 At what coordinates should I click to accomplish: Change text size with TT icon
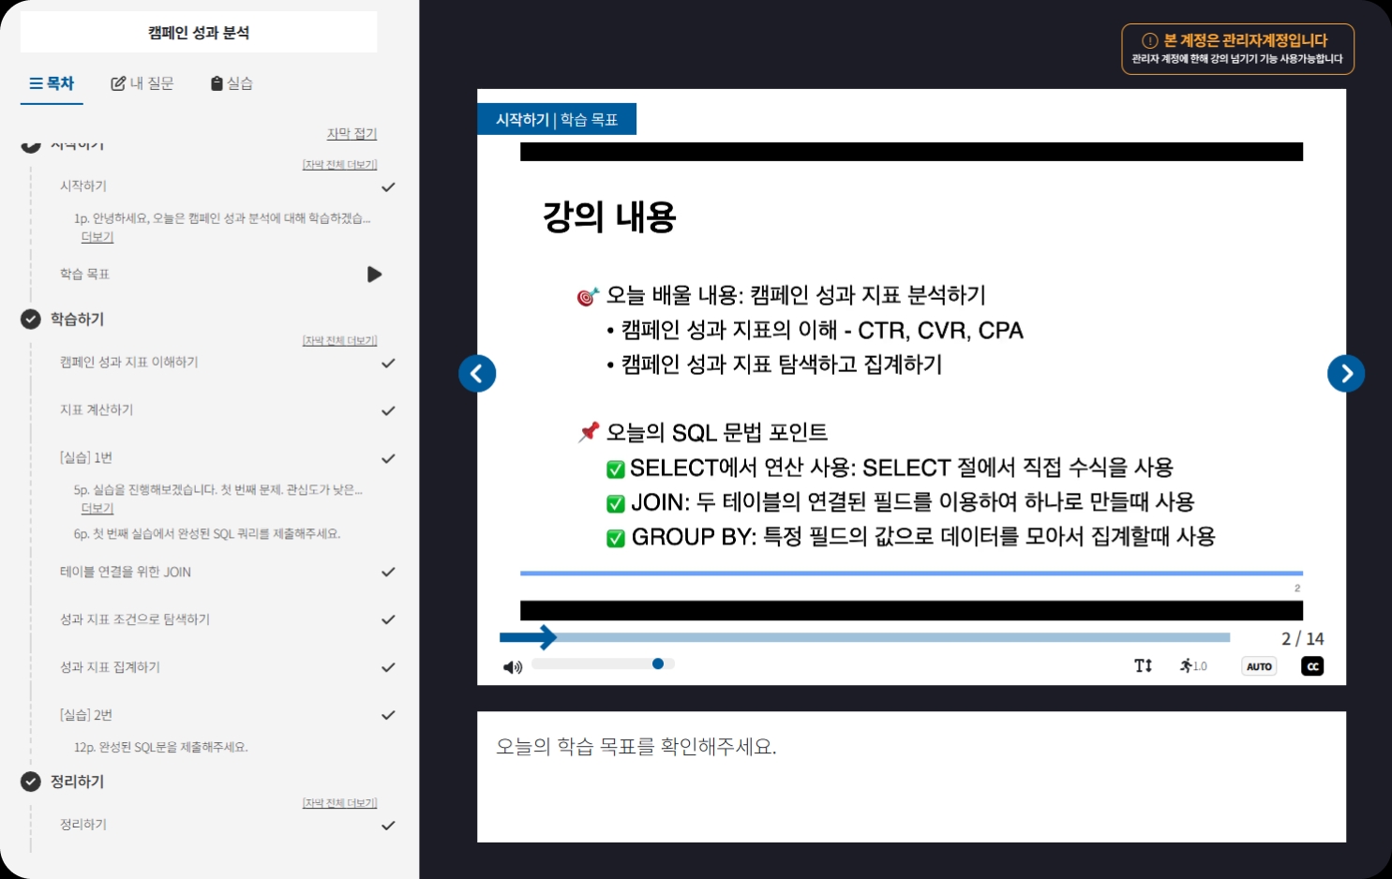pos(1144,666)
